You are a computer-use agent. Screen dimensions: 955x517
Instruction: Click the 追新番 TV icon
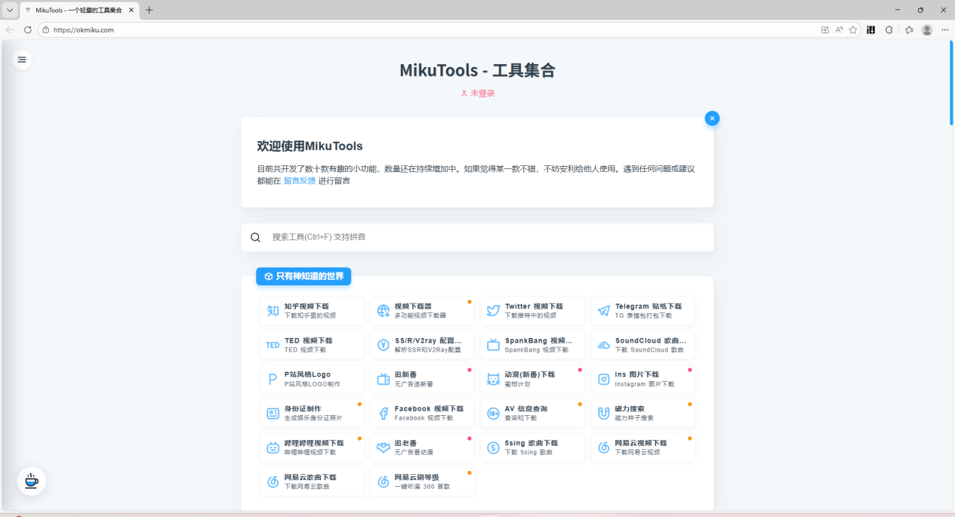coord(384,380)
